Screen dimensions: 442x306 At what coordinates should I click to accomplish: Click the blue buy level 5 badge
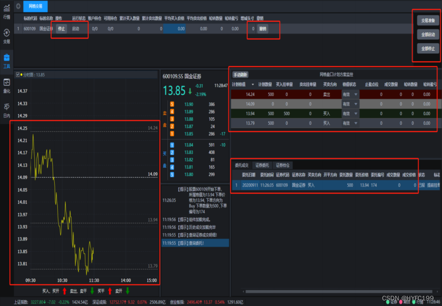coord(172,175)
